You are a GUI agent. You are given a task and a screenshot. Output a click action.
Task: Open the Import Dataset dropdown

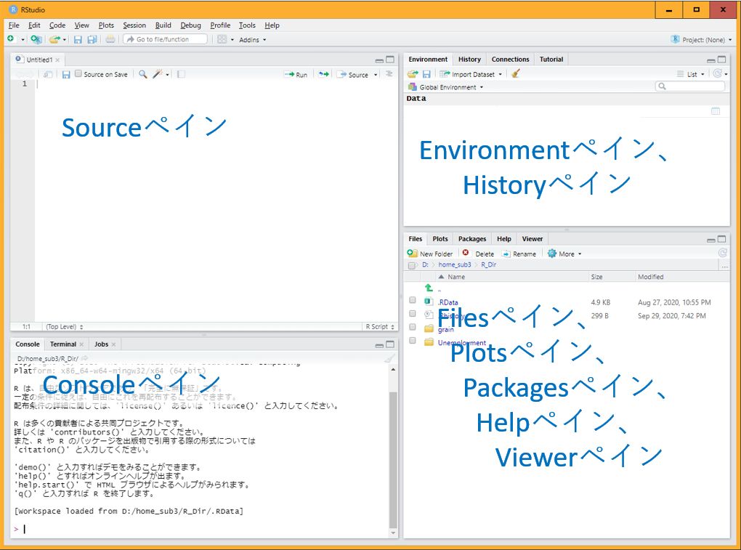471,74
